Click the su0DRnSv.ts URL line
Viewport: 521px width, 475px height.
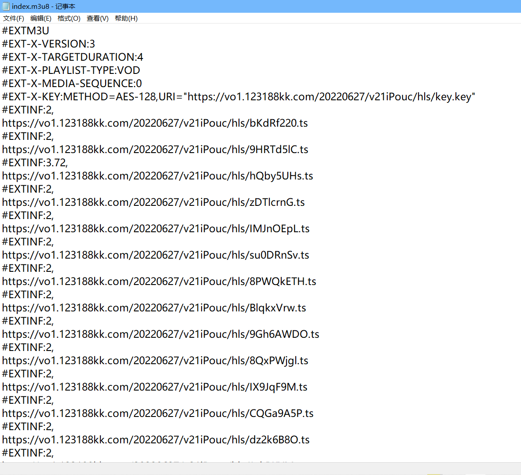pyautogui.click(x=155, y=255)
